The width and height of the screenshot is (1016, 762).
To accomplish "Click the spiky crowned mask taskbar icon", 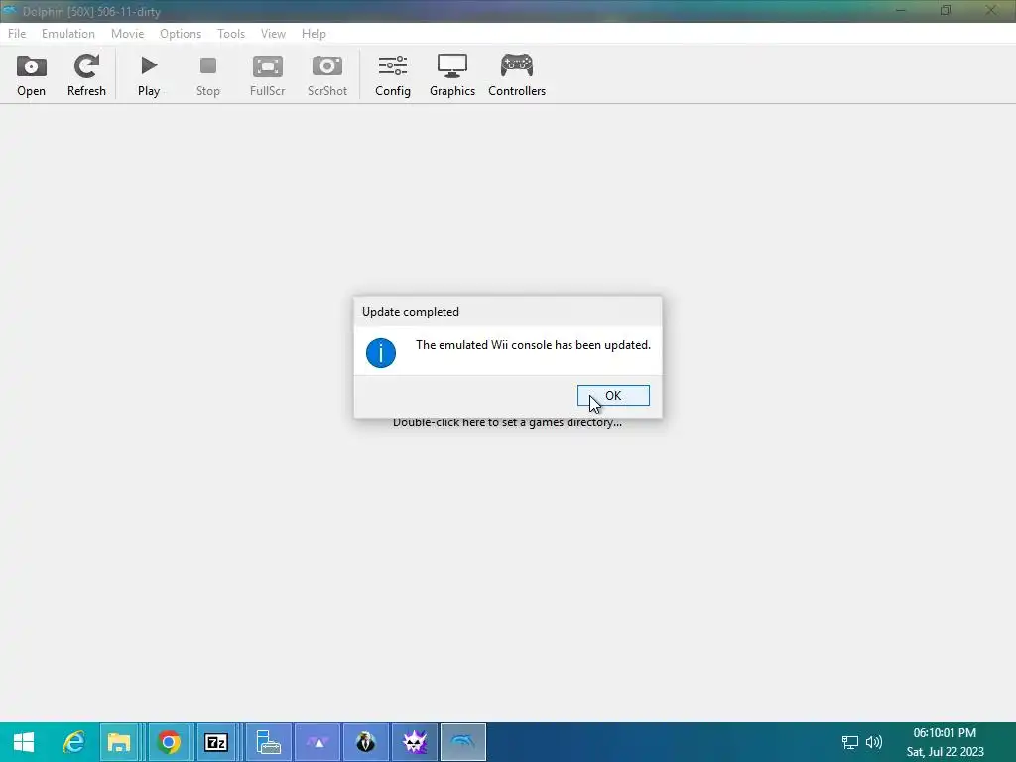I will tap(415, 742).
